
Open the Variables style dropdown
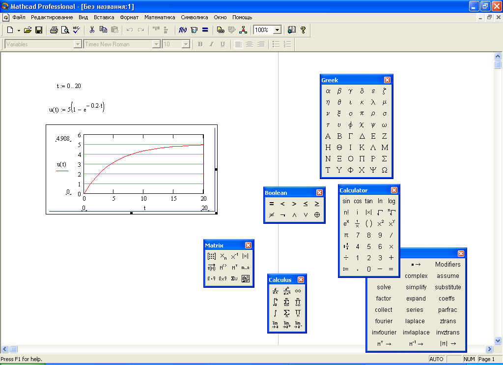78,44
